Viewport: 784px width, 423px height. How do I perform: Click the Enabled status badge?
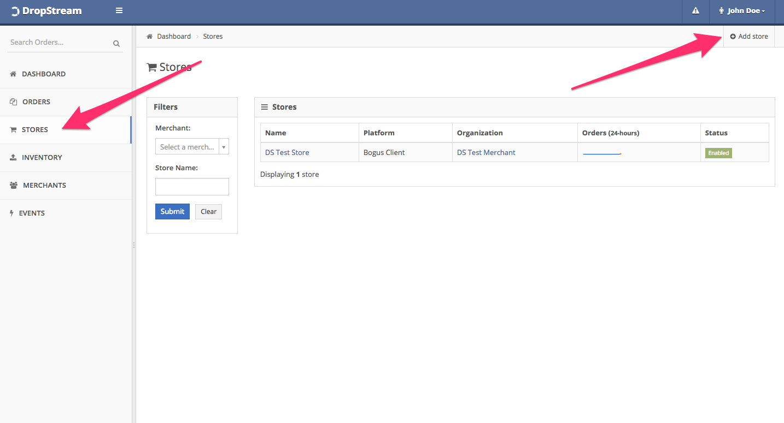point(718,153)
